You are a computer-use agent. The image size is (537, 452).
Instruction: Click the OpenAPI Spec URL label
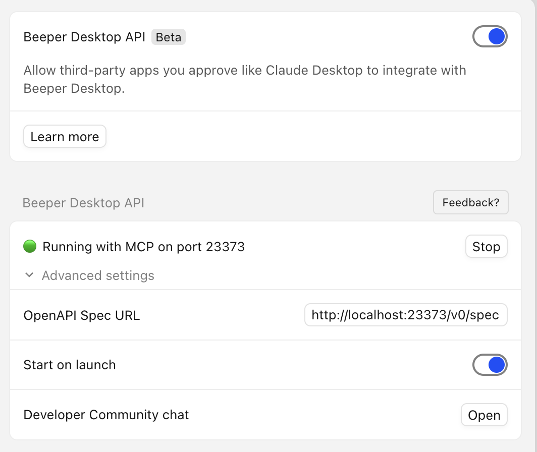(x=82, y=316)
